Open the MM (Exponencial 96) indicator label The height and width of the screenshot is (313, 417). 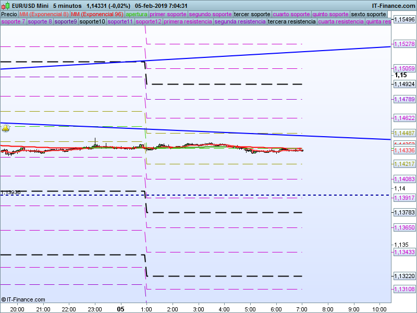(97, 14)
